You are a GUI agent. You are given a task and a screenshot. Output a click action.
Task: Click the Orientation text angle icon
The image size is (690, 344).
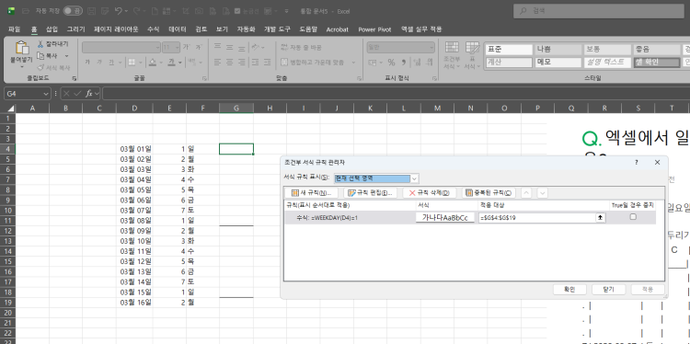[x=256, y=47]
